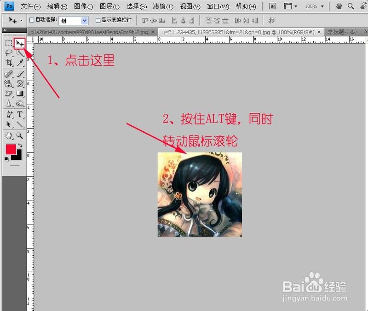Click the Align Bottom Edges icon
The width and height of the screenshot is (368, 311).
(x=162, y=21)
